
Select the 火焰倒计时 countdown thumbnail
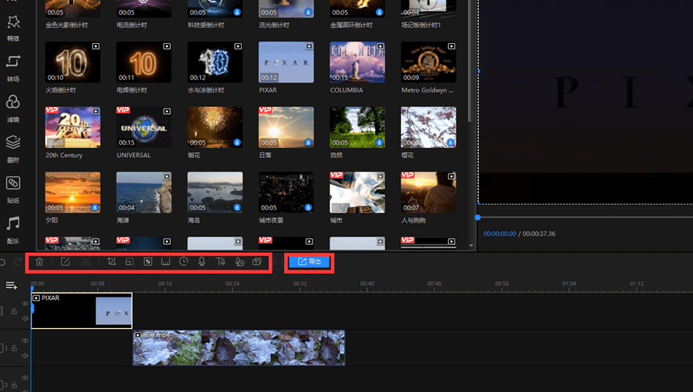[x=72, y=62]
